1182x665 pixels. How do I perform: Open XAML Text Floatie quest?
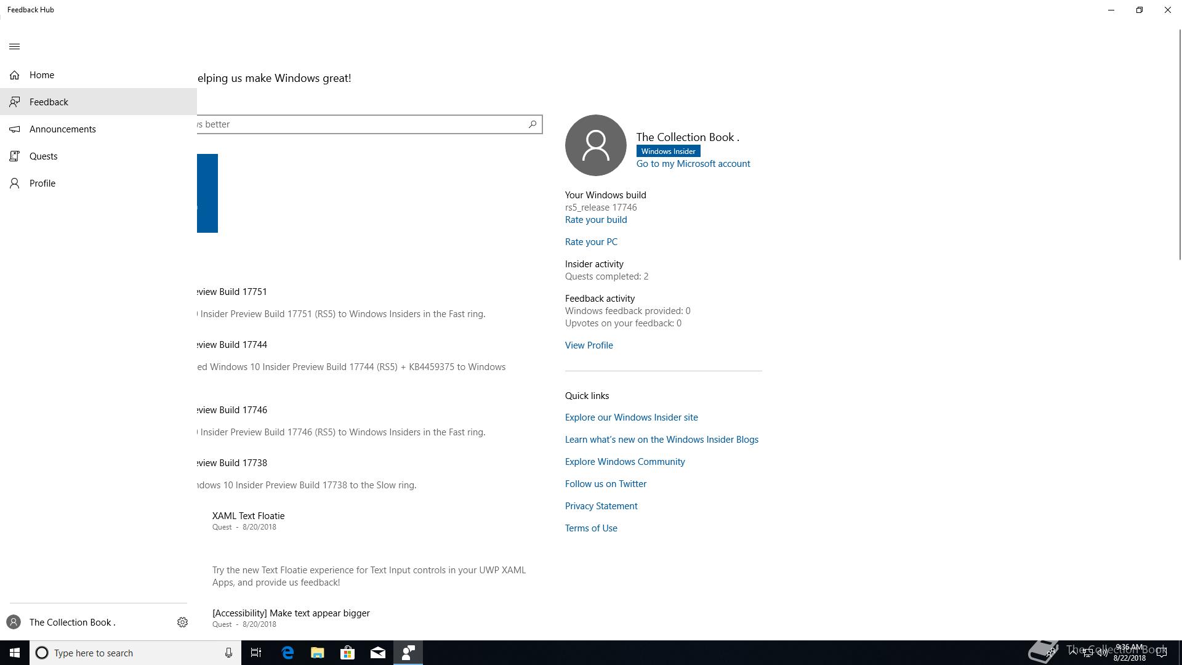(x=249, y=516)
